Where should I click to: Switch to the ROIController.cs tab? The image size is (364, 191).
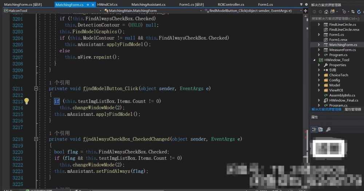pos(231,4)
